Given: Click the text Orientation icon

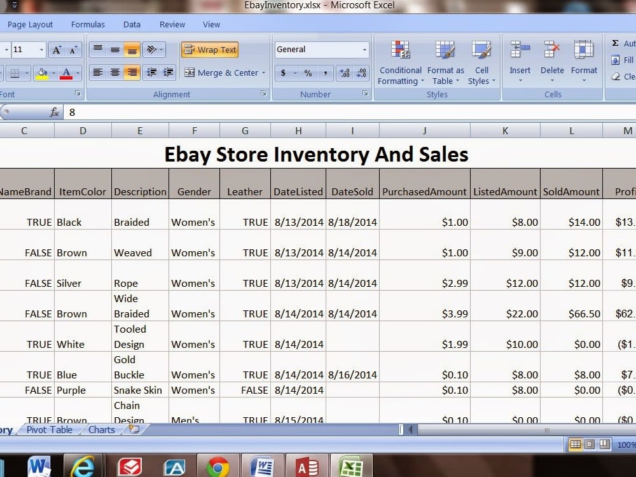Looking at the screenshot, I should [151, 50].
